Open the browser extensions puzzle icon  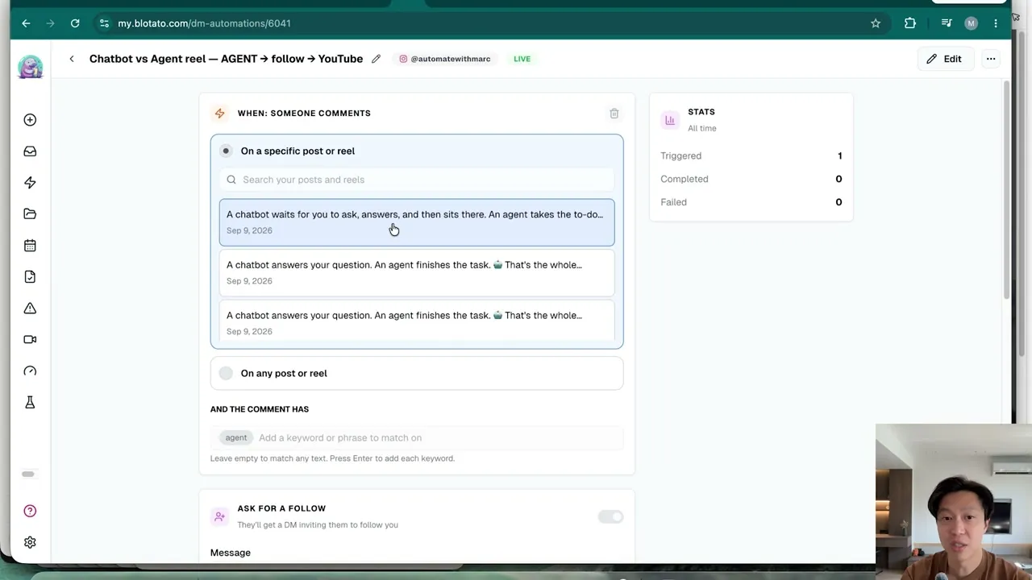910,23
